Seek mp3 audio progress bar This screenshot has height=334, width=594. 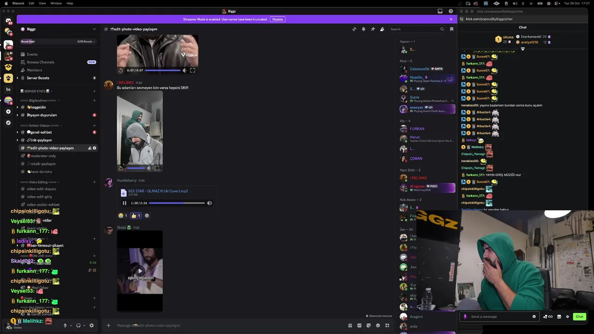177,203
